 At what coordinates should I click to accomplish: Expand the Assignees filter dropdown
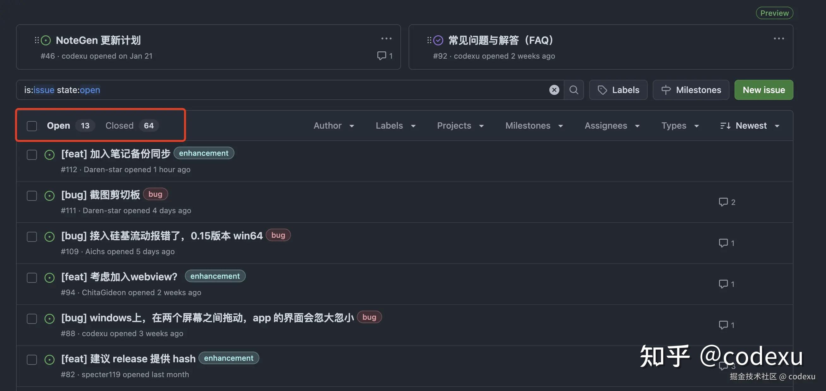(612, 125)
